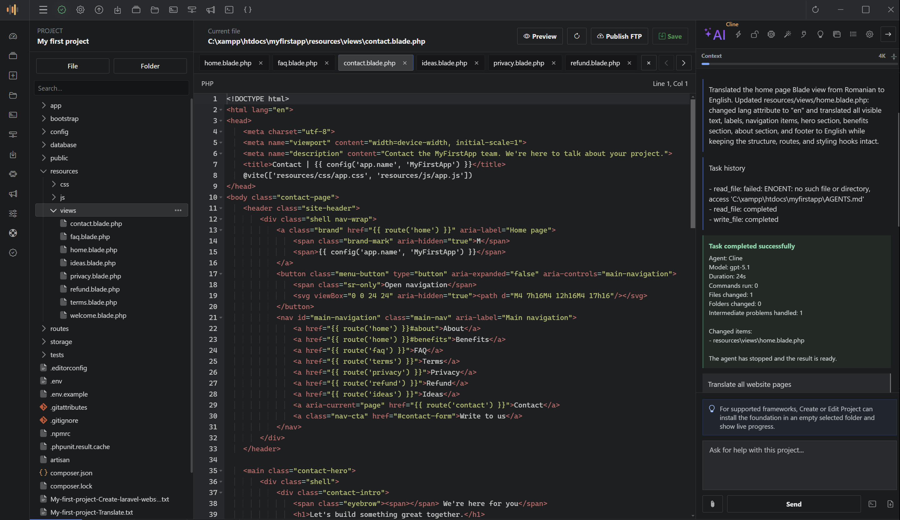Open folder icon in top toolbar
This screenshot has height=520, width=900.
click(155, 10)
